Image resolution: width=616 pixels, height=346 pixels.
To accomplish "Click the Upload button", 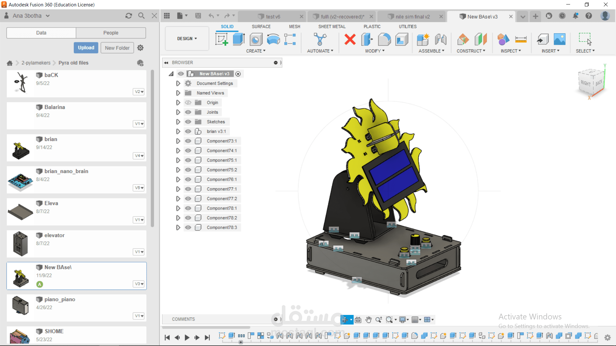I will coord(86,48).
